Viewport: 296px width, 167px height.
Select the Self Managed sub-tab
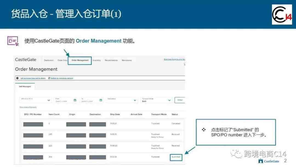pyautogui.click(x=25, y=87)
